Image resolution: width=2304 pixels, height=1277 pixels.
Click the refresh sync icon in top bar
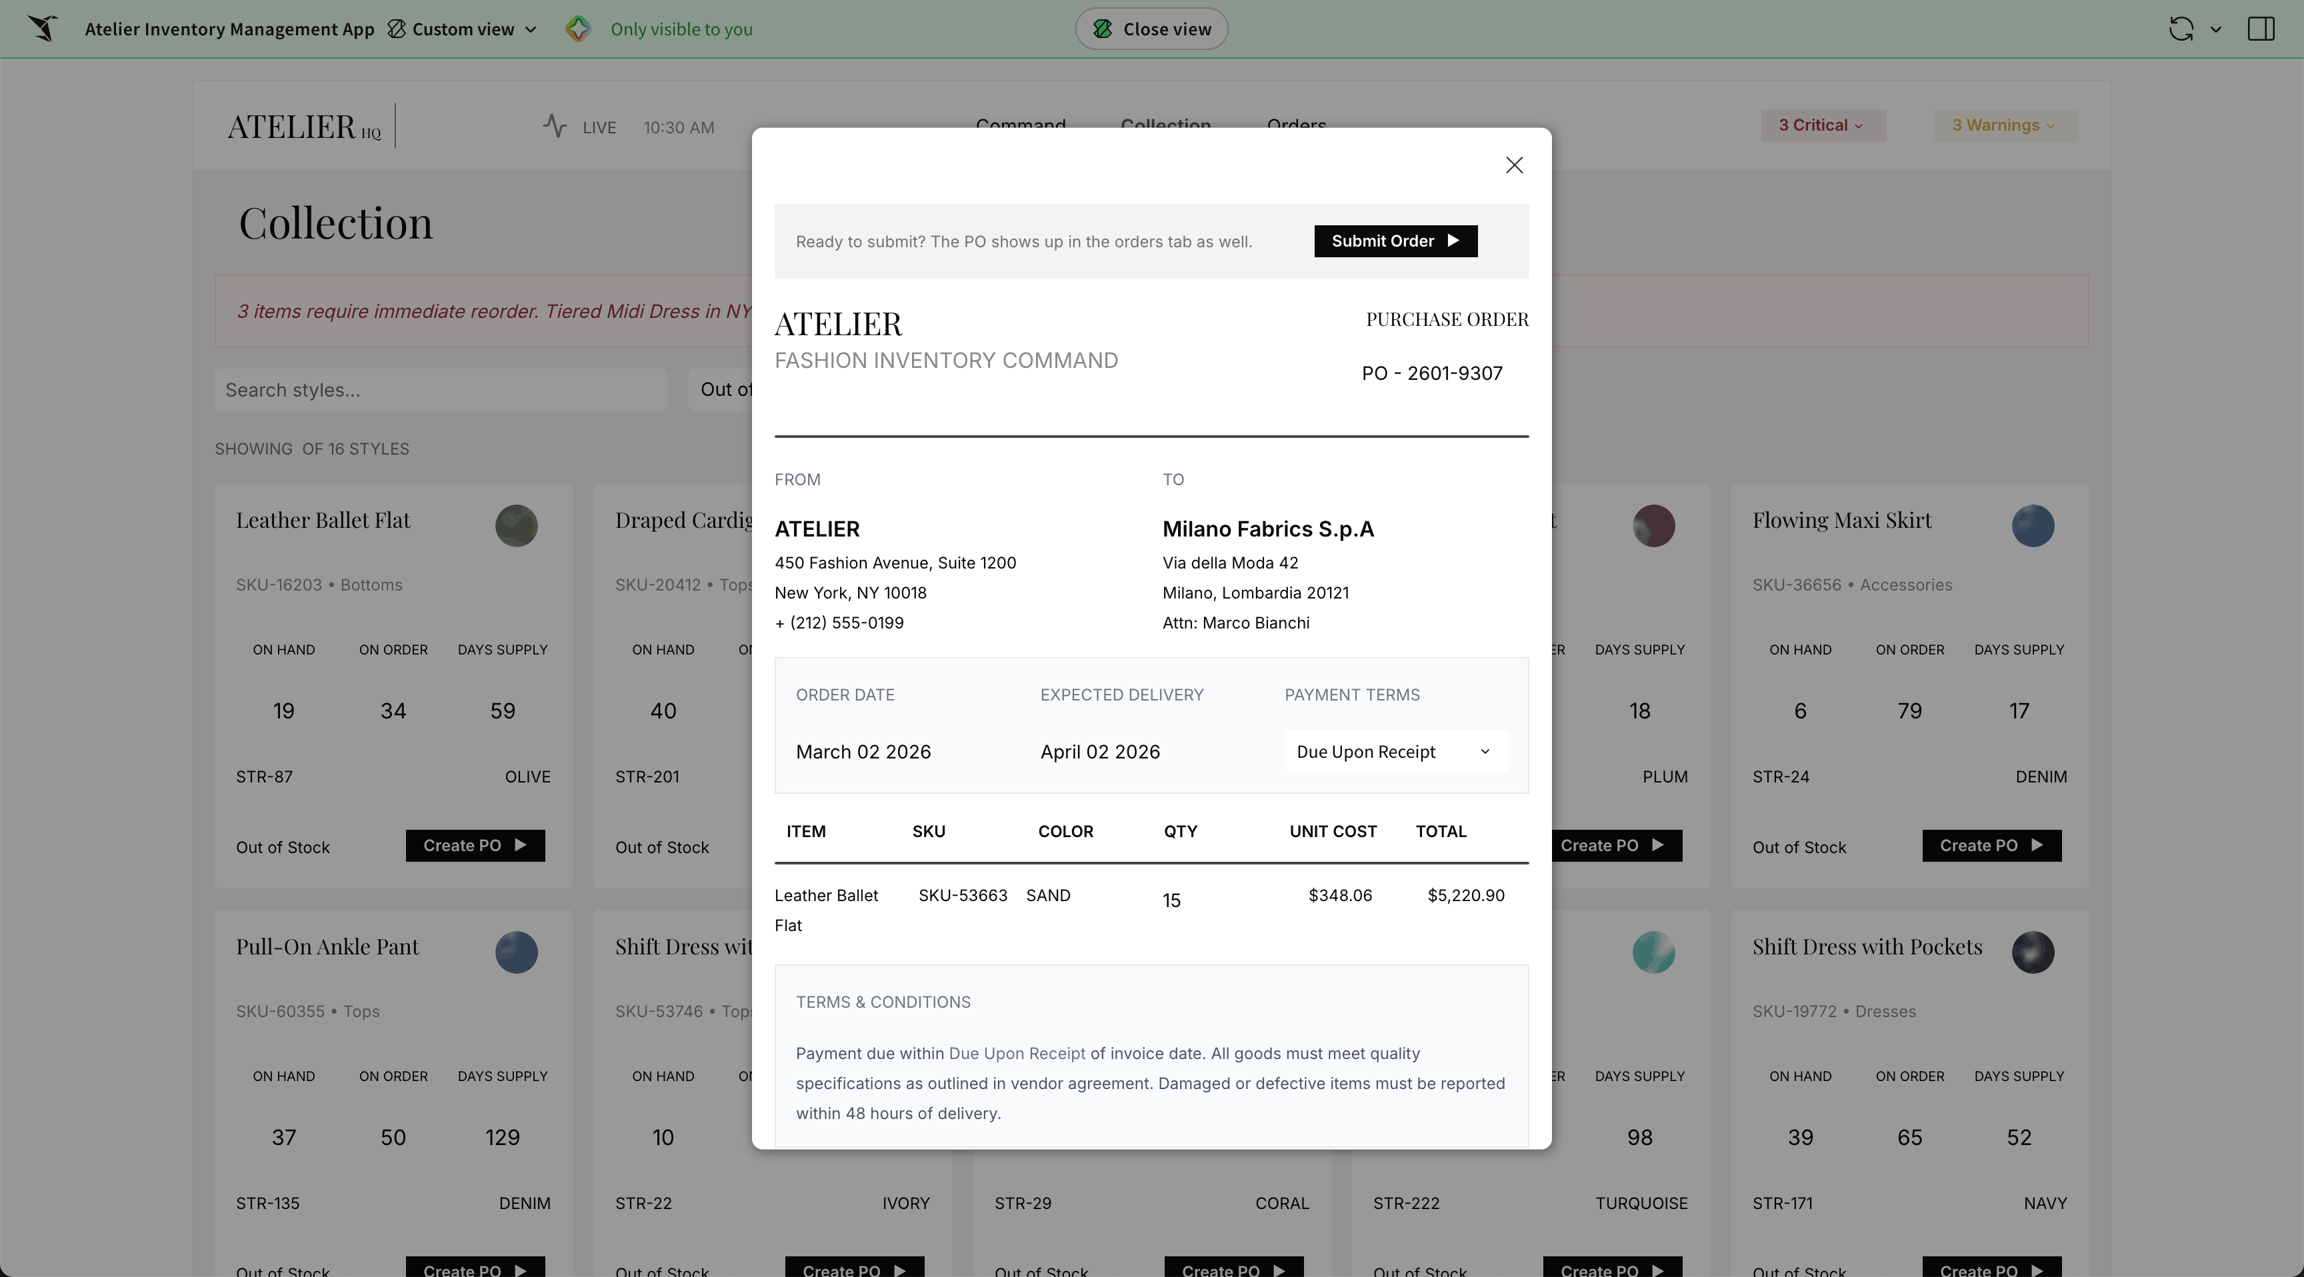click(x=2181, y=29)
